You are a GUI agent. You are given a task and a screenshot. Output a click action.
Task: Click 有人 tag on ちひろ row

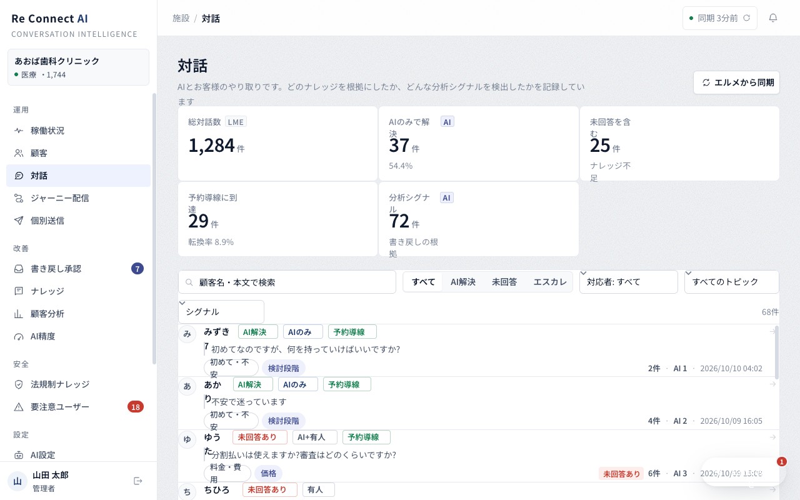click(x=319, y=490)
